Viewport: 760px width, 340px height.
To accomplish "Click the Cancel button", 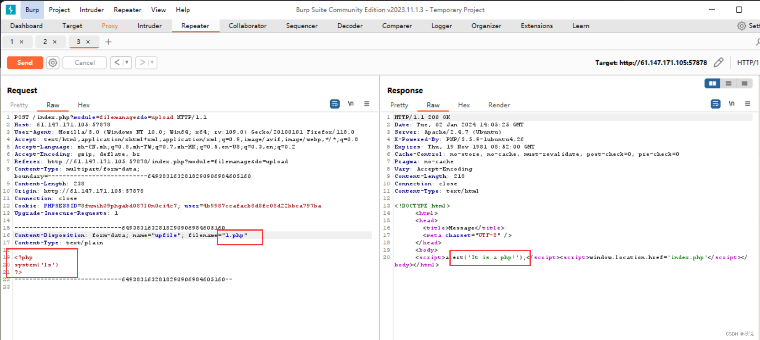I will click(x=85, y=63).
